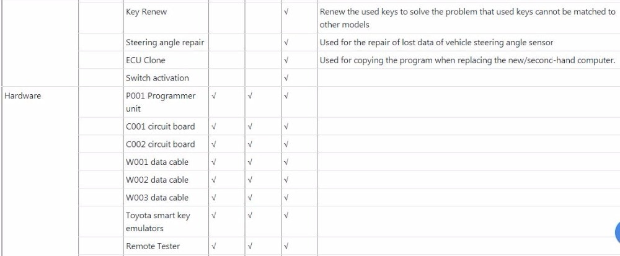Click the middle checkmark in C001 circuit board row
The image size is (620, 256).
pos(250,126)
